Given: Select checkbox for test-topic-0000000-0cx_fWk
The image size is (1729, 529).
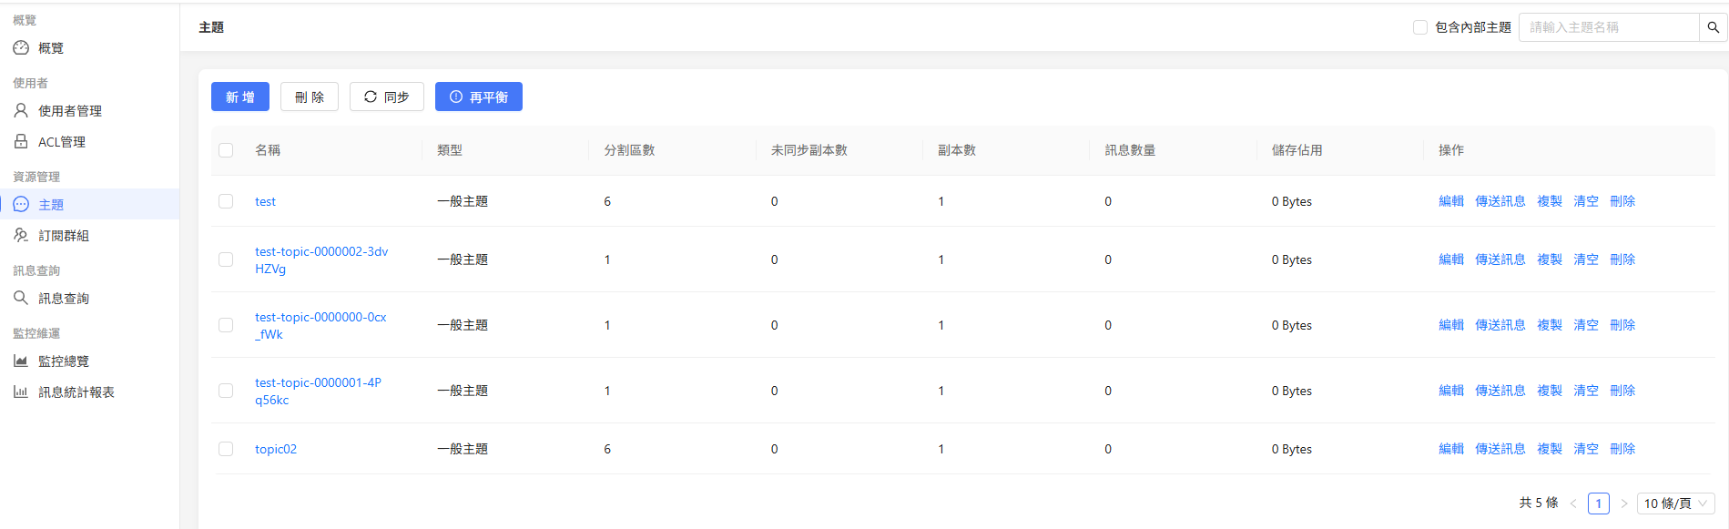Looking at the screenshot, I should click(226, 325).
